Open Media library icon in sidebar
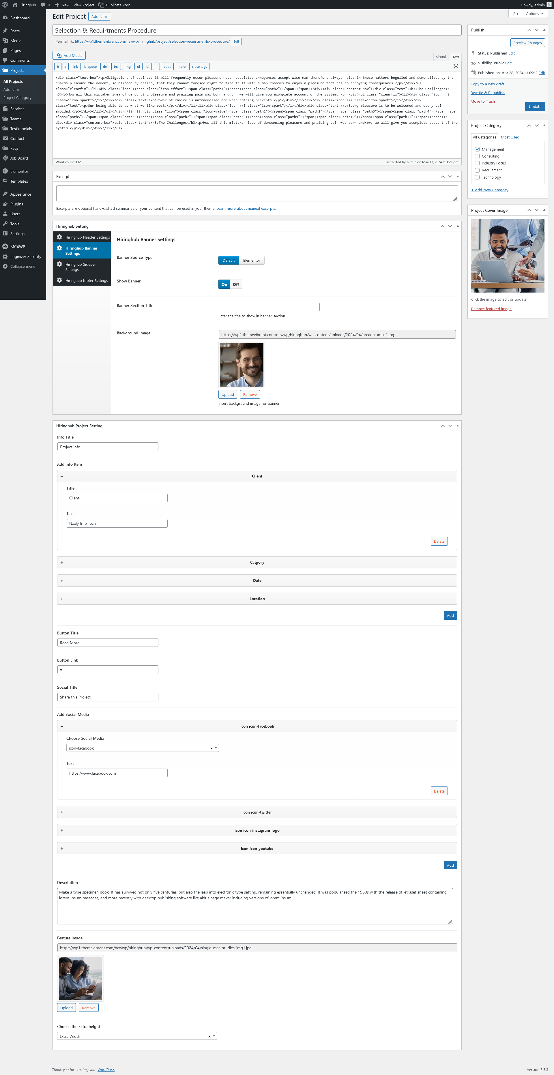This screenshot has height=1075, width=554. (5, 40)
